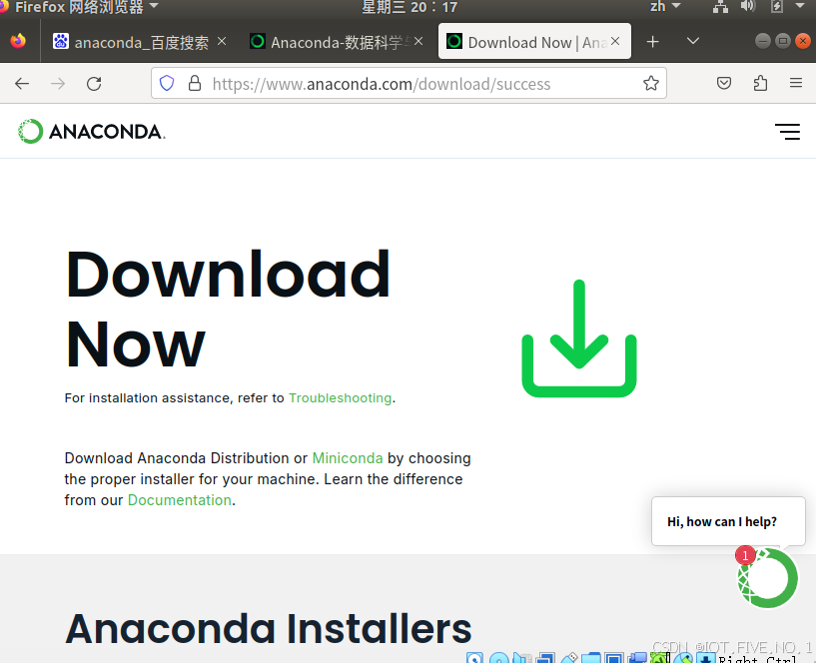
Task: Click the forward navigation arrow
Action: [x=58, y=83]
